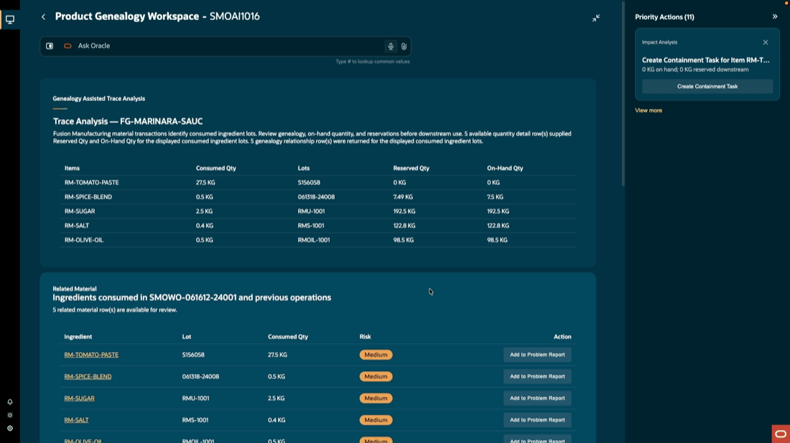The width and height of the screenshot is (790, 443).
Task: Open RM-TOMATO-PASTE ingredient link
Action: [91, 355]
